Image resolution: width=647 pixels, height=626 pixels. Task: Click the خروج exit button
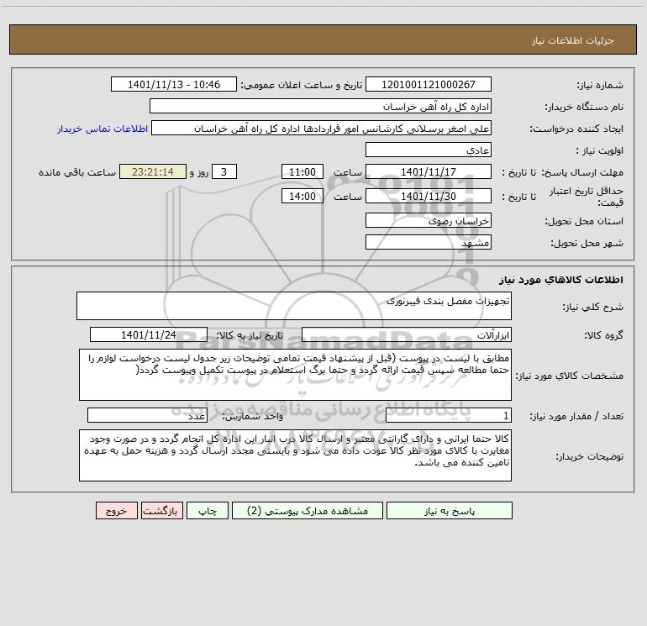point(116,510)
